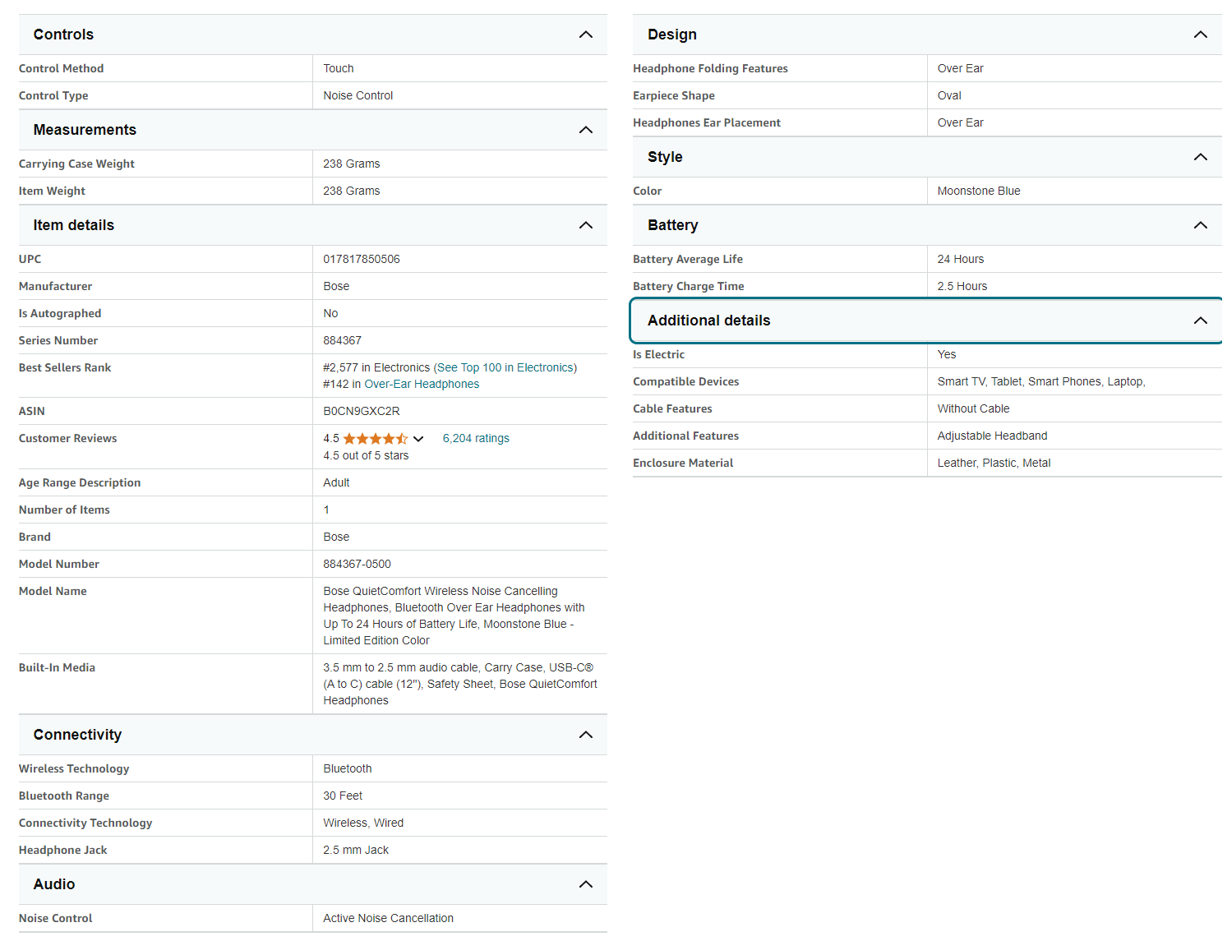This screenshot has height=941, width=1227.
Task: Collapse the Item details section
Action: 312,225
